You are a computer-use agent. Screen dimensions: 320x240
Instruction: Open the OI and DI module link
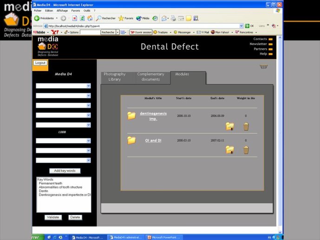153,141
